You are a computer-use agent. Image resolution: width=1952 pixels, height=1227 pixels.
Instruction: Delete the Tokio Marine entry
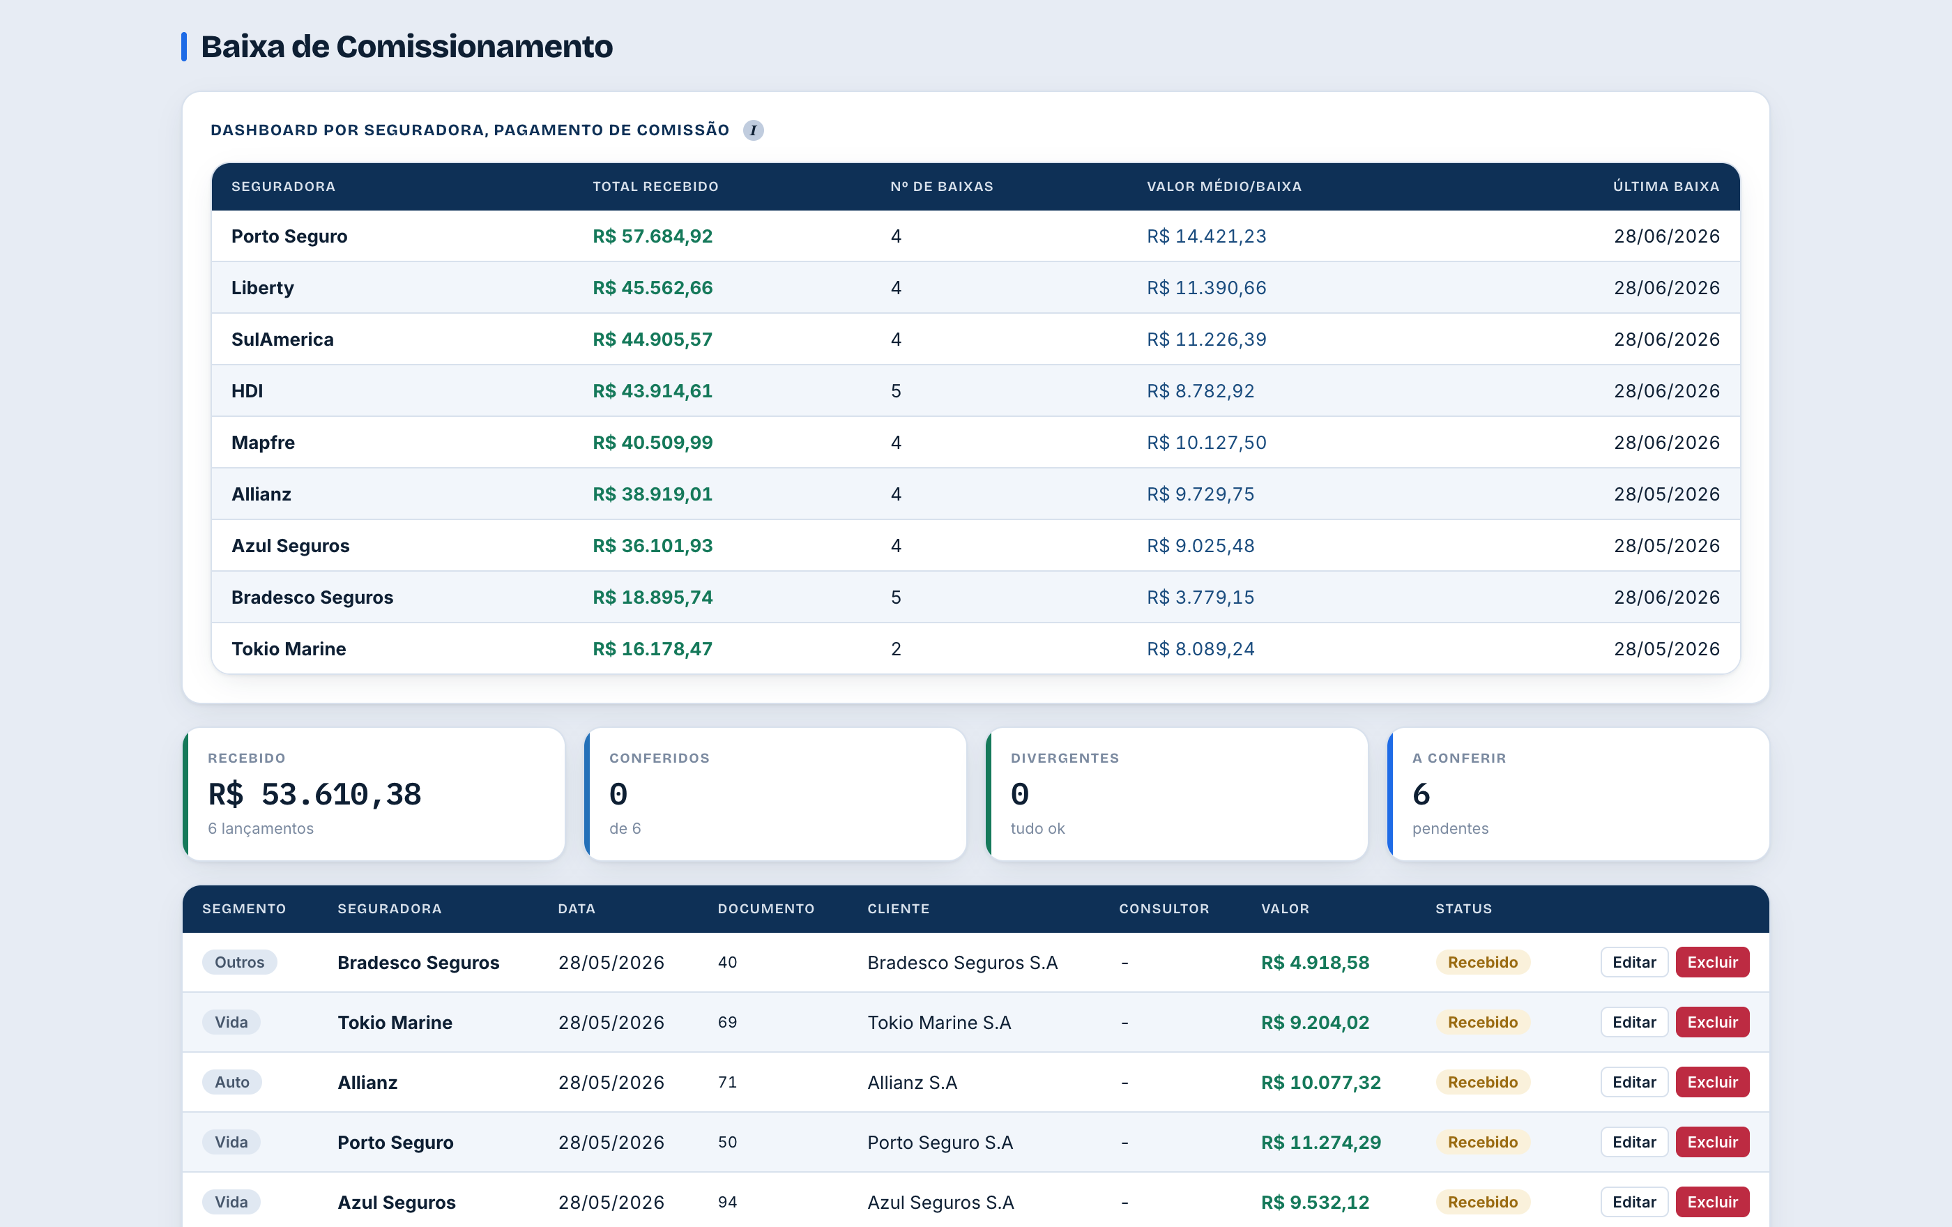[1712, 1022]
